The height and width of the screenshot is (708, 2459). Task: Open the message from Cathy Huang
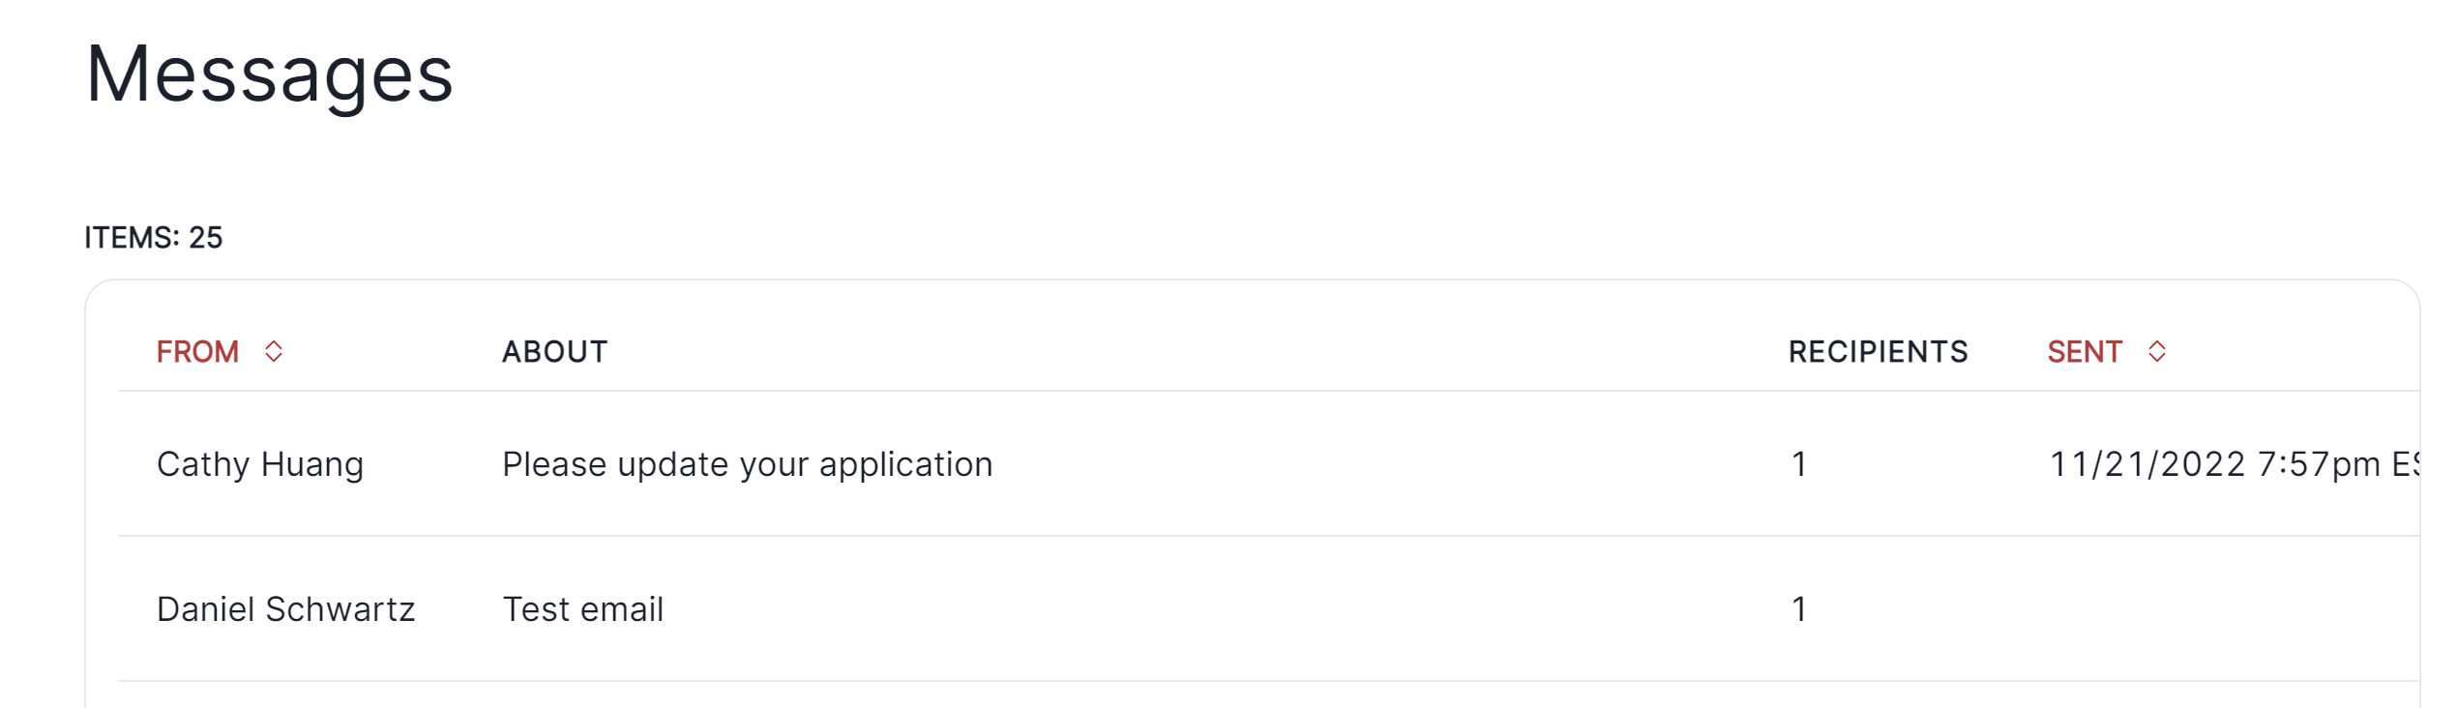tap(260, 464)
